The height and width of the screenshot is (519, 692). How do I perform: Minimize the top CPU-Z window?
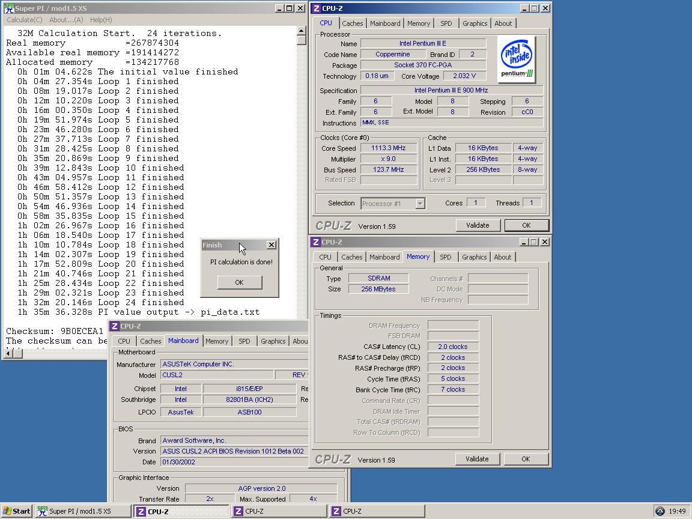coord(524,8)
